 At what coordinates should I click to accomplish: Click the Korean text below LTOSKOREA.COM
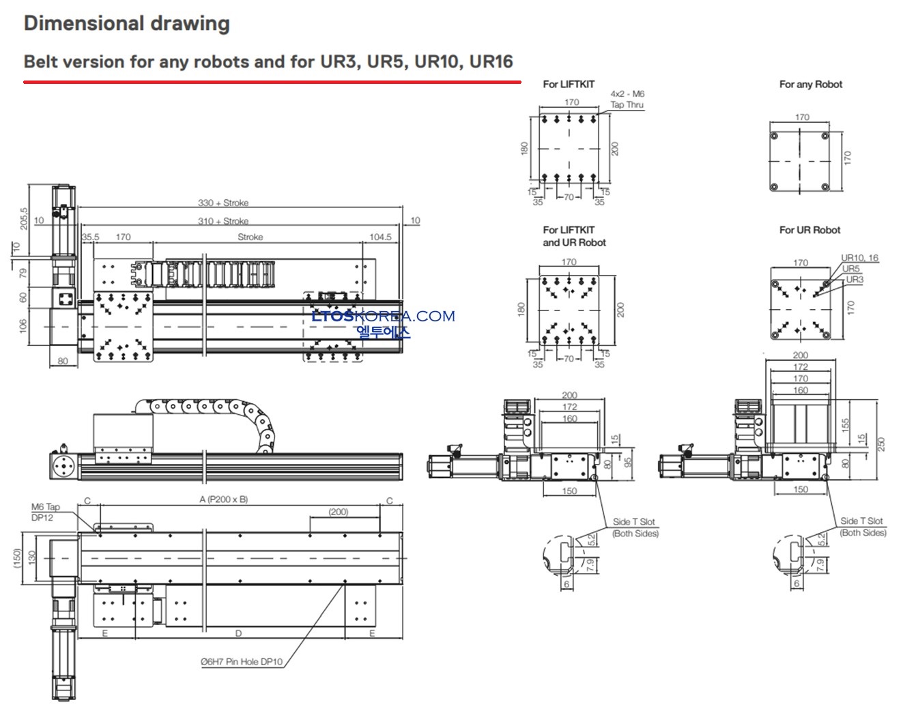(383, 332)
